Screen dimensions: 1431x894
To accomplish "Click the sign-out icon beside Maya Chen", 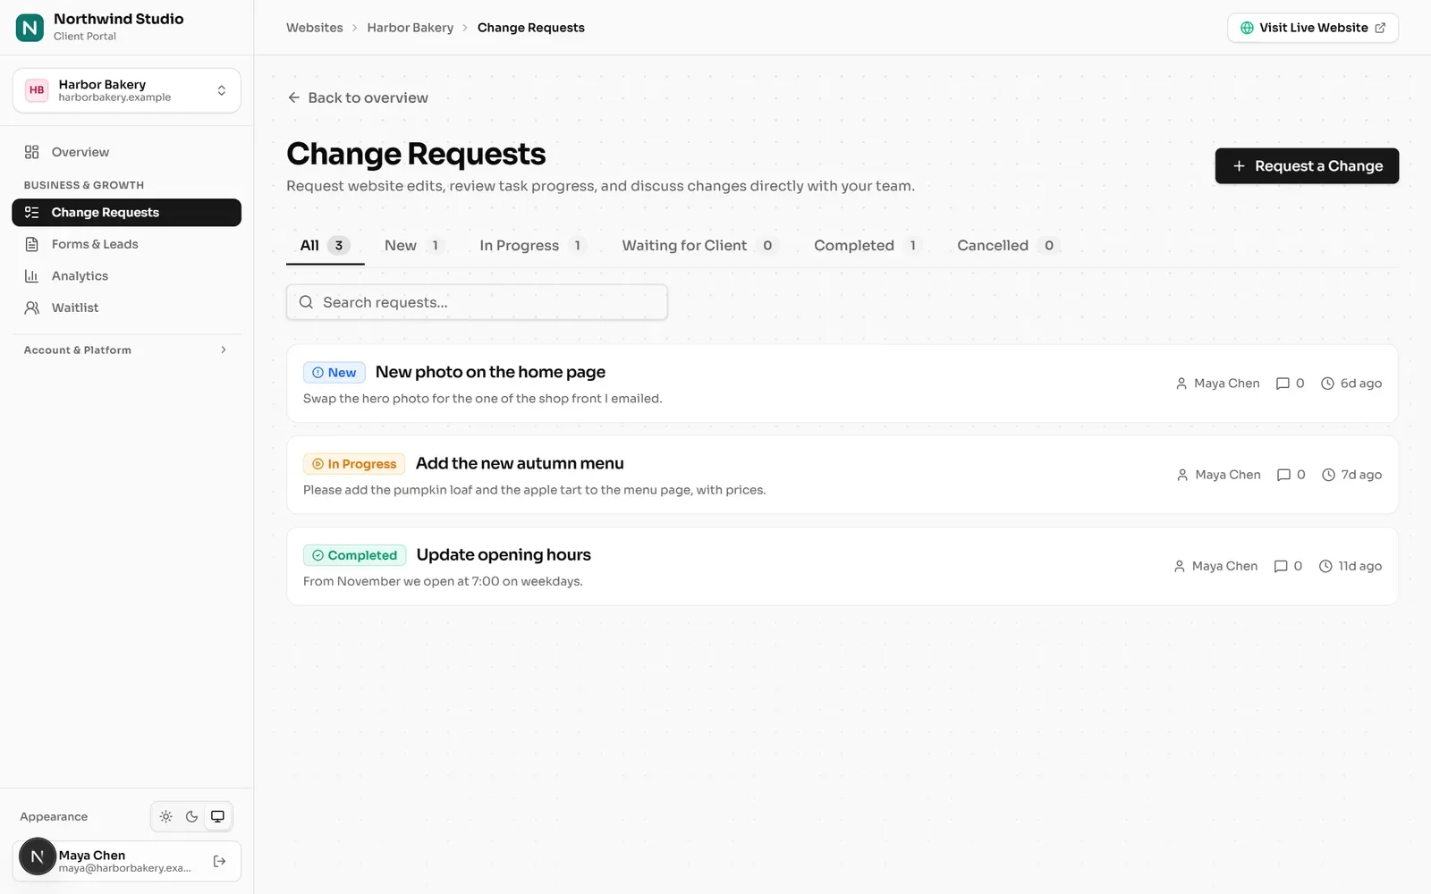I will (x=220, y=861).
